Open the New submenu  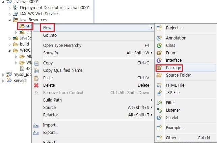point(93,28)
